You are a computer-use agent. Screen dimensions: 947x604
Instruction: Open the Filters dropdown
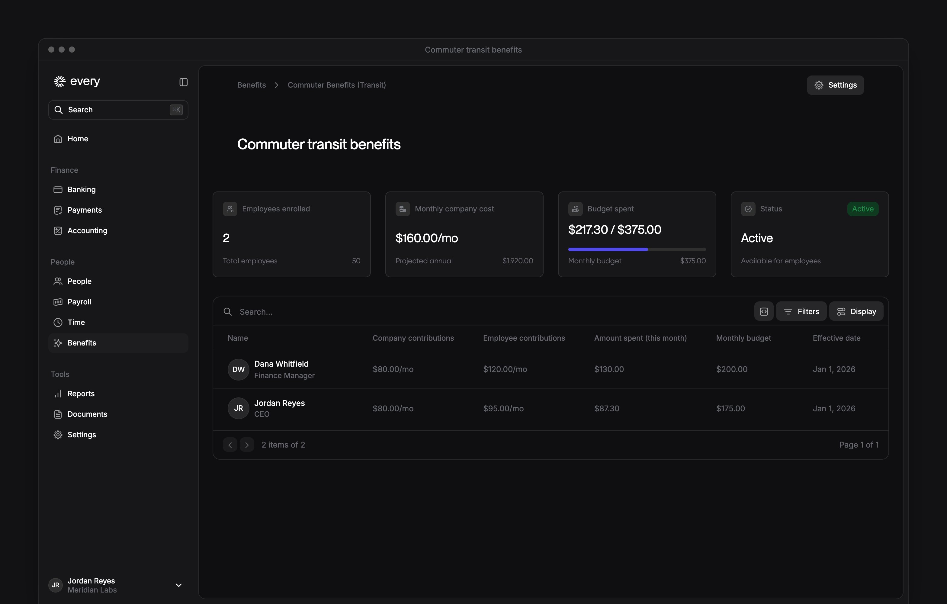point(801,311)
